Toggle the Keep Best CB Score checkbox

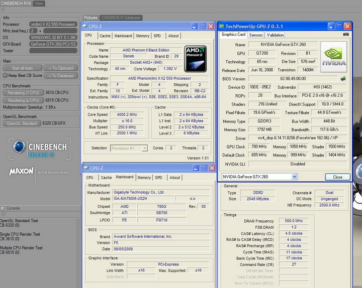tap(5, 76)
